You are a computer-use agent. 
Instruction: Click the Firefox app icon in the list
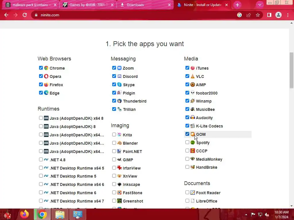pyautogui.click(x=46, y=85)
